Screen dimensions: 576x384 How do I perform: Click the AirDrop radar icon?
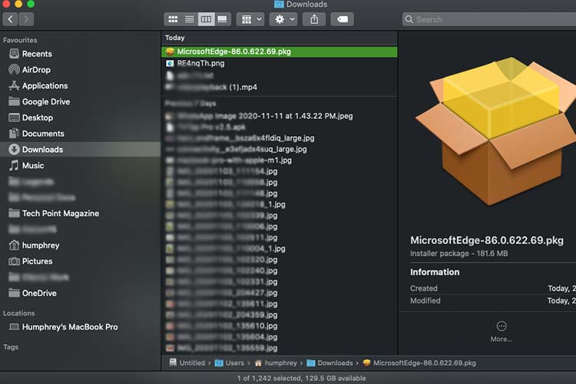(x=14, y=69)
